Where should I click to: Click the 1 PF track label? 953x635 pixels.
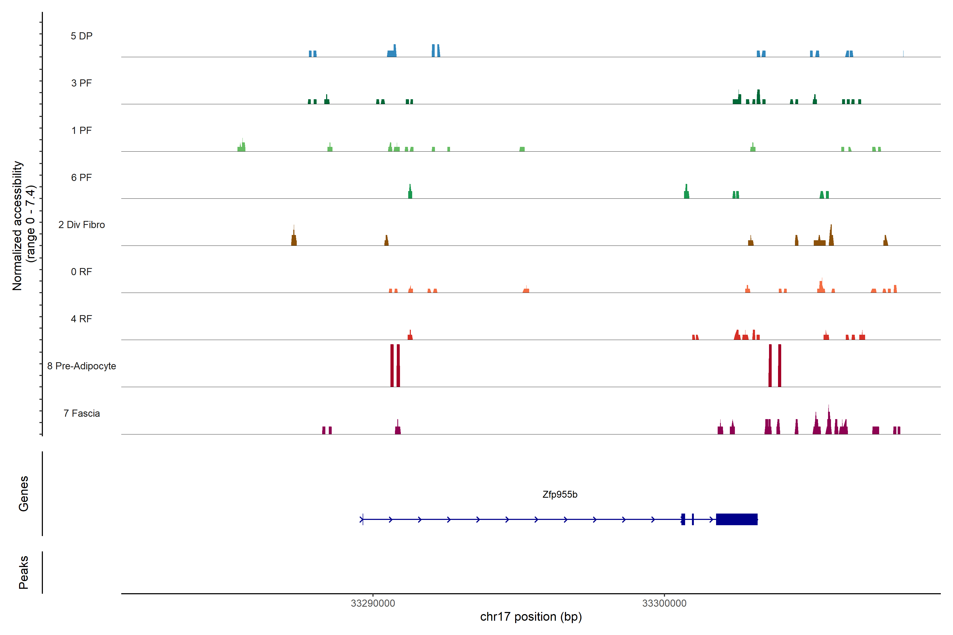[x=82, y=130]
